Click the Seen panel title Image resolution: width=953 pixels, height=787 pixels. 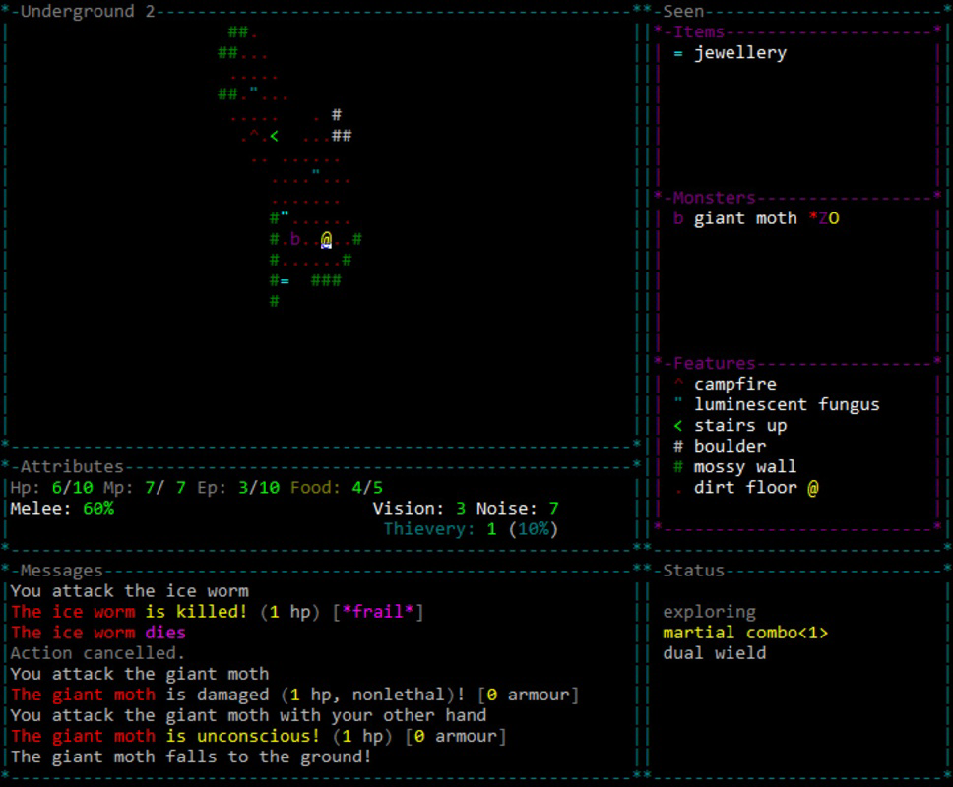click(x=683, y=12)
